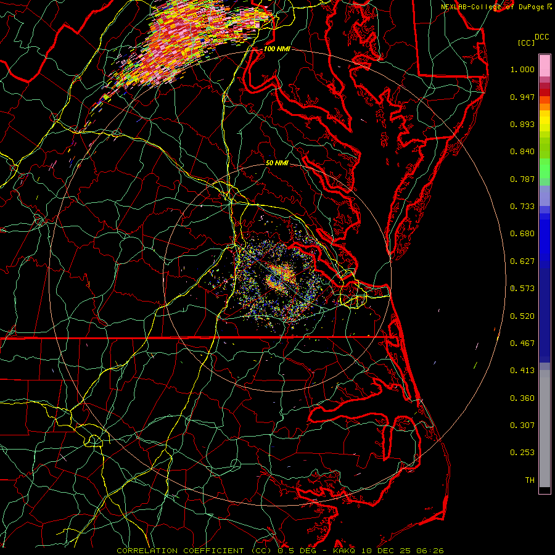Select the 0.573 legend value
This screenshot has width=555, height=555.
point(522,289)
